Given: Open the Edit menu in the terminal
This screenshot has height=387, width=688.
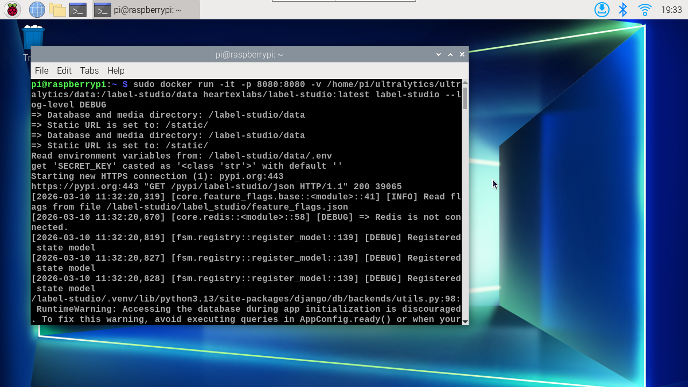Looking at the screenshot, I should 64,70.
